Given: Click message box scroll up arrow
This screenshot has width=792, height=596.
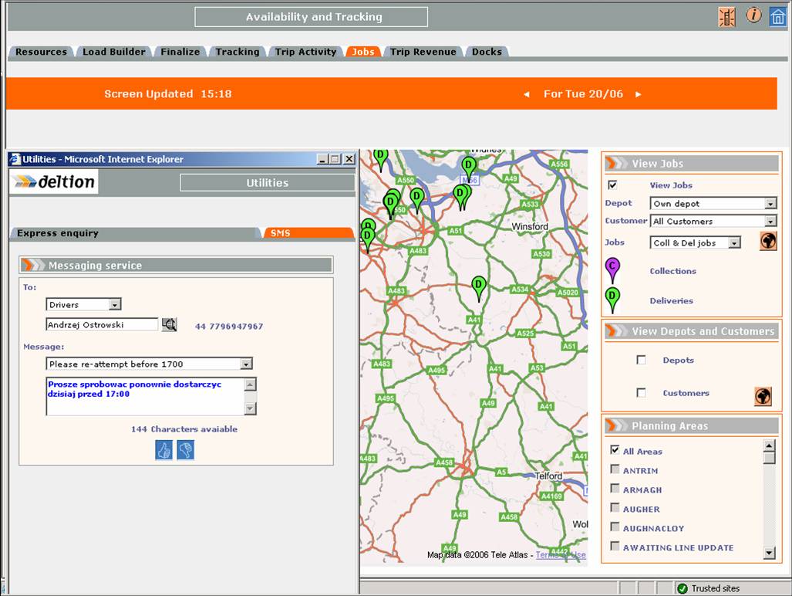Looking at the screenshot, I should click(250, 384).
